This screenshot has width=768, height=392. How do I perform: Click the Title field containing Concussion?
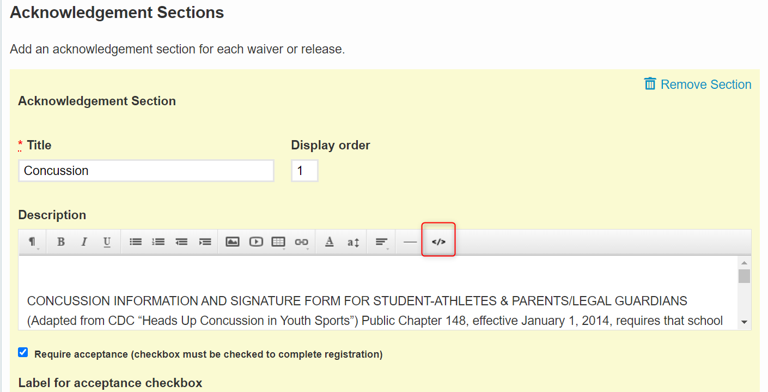(146, 171)
